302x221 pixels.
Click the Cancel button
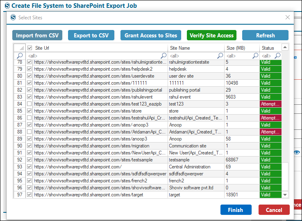click(x=274, y=210)
